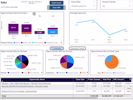
Task: Open Ardham/City of Los Angeles opportunity link
Action: point(19,91)
